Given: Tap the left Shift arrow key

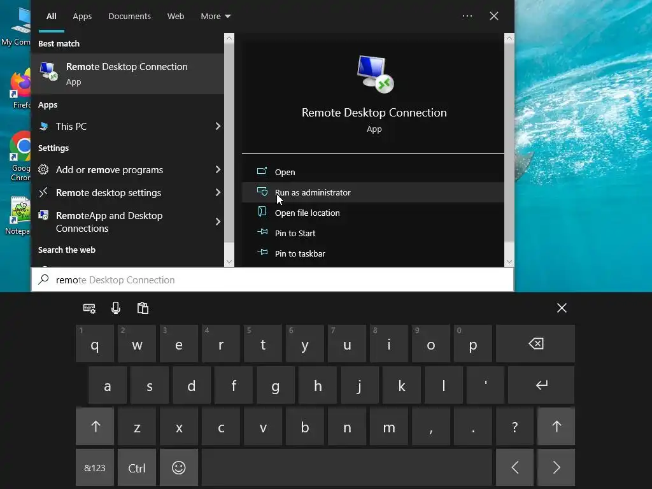Looking at the screenshot, I should [96, 426].
